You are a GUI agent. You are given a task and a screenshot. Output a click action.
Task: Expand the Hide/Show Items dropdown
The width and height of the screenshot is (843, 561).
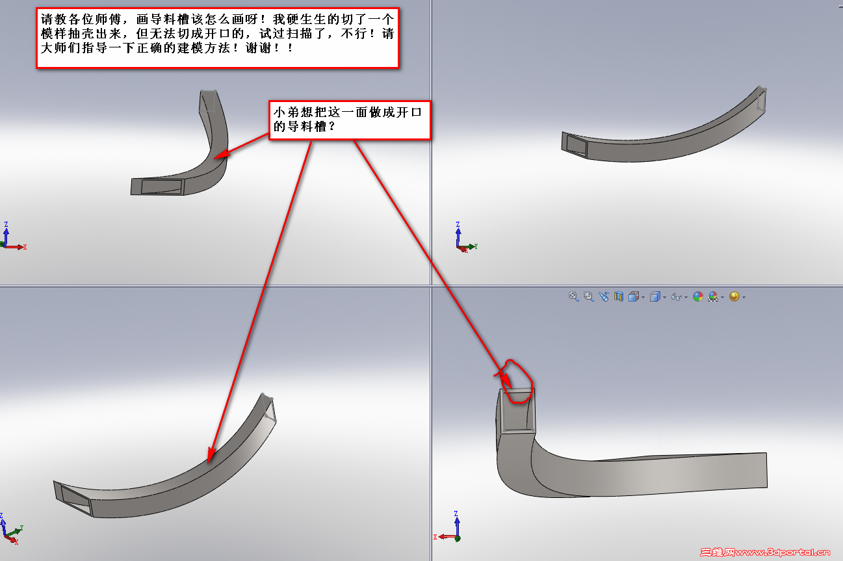(x=687, y=298)
